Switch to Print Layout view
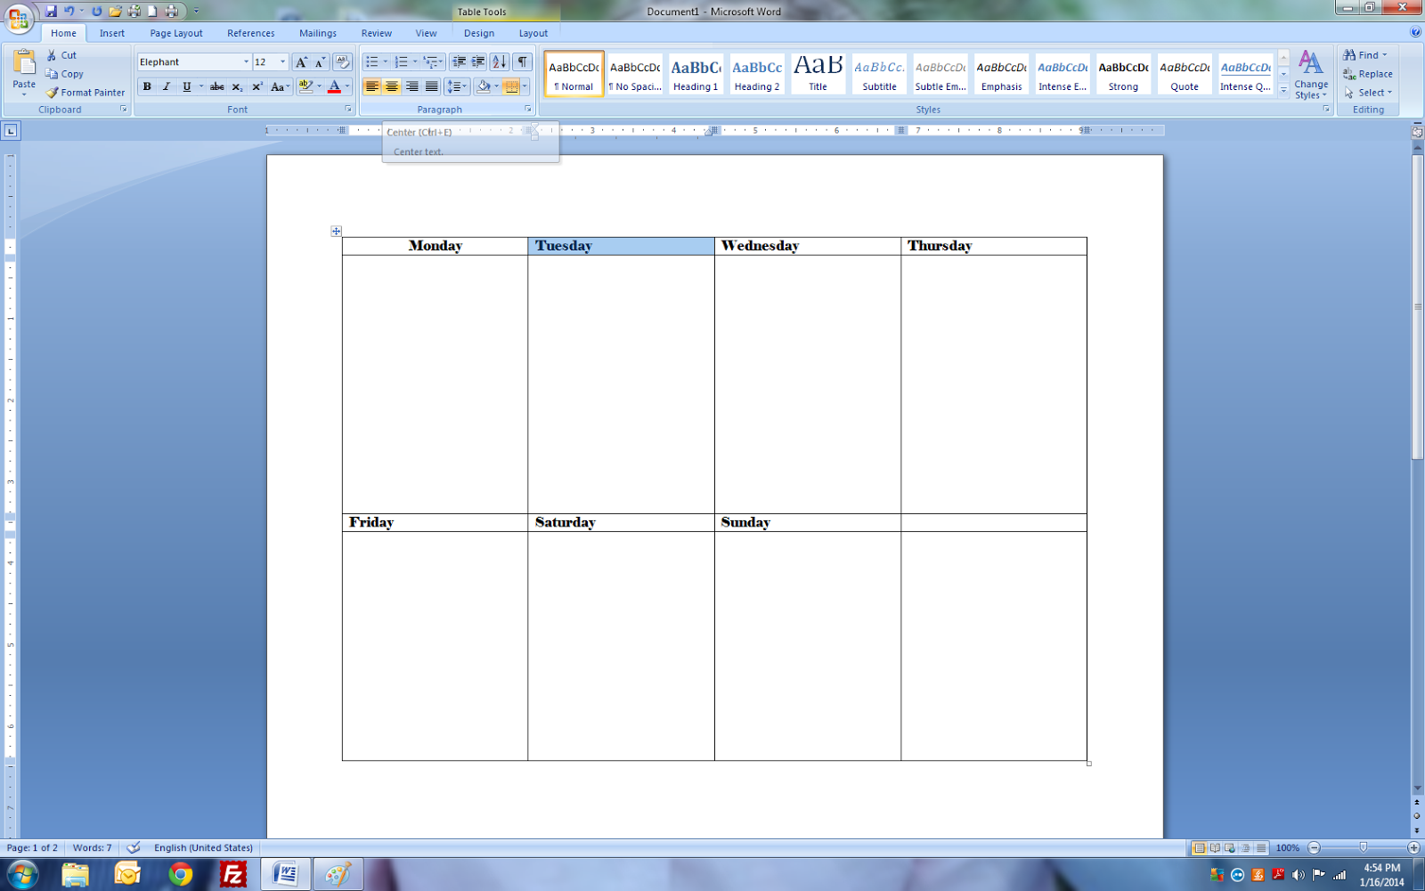1425x891 pixels. (x=1199, y=848)
